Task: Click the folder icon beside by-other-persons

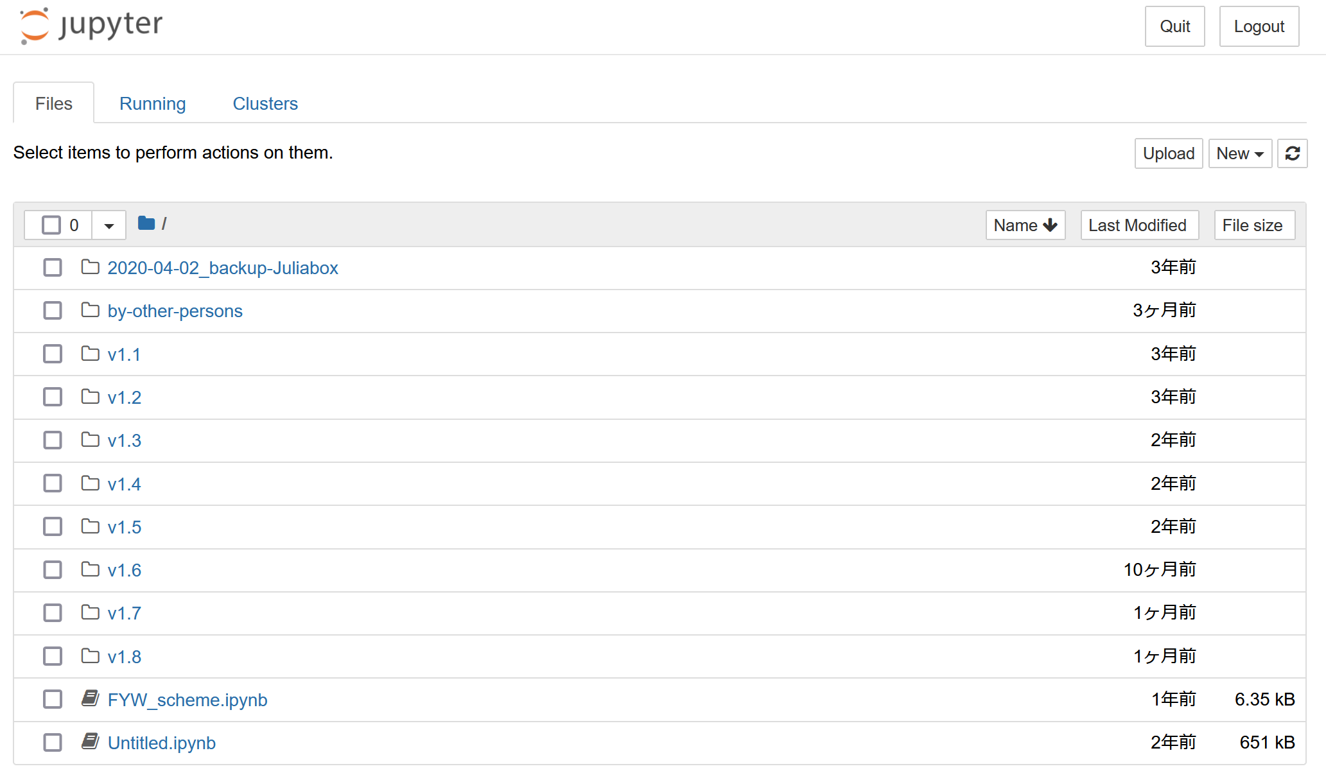Action: point(91,310)
